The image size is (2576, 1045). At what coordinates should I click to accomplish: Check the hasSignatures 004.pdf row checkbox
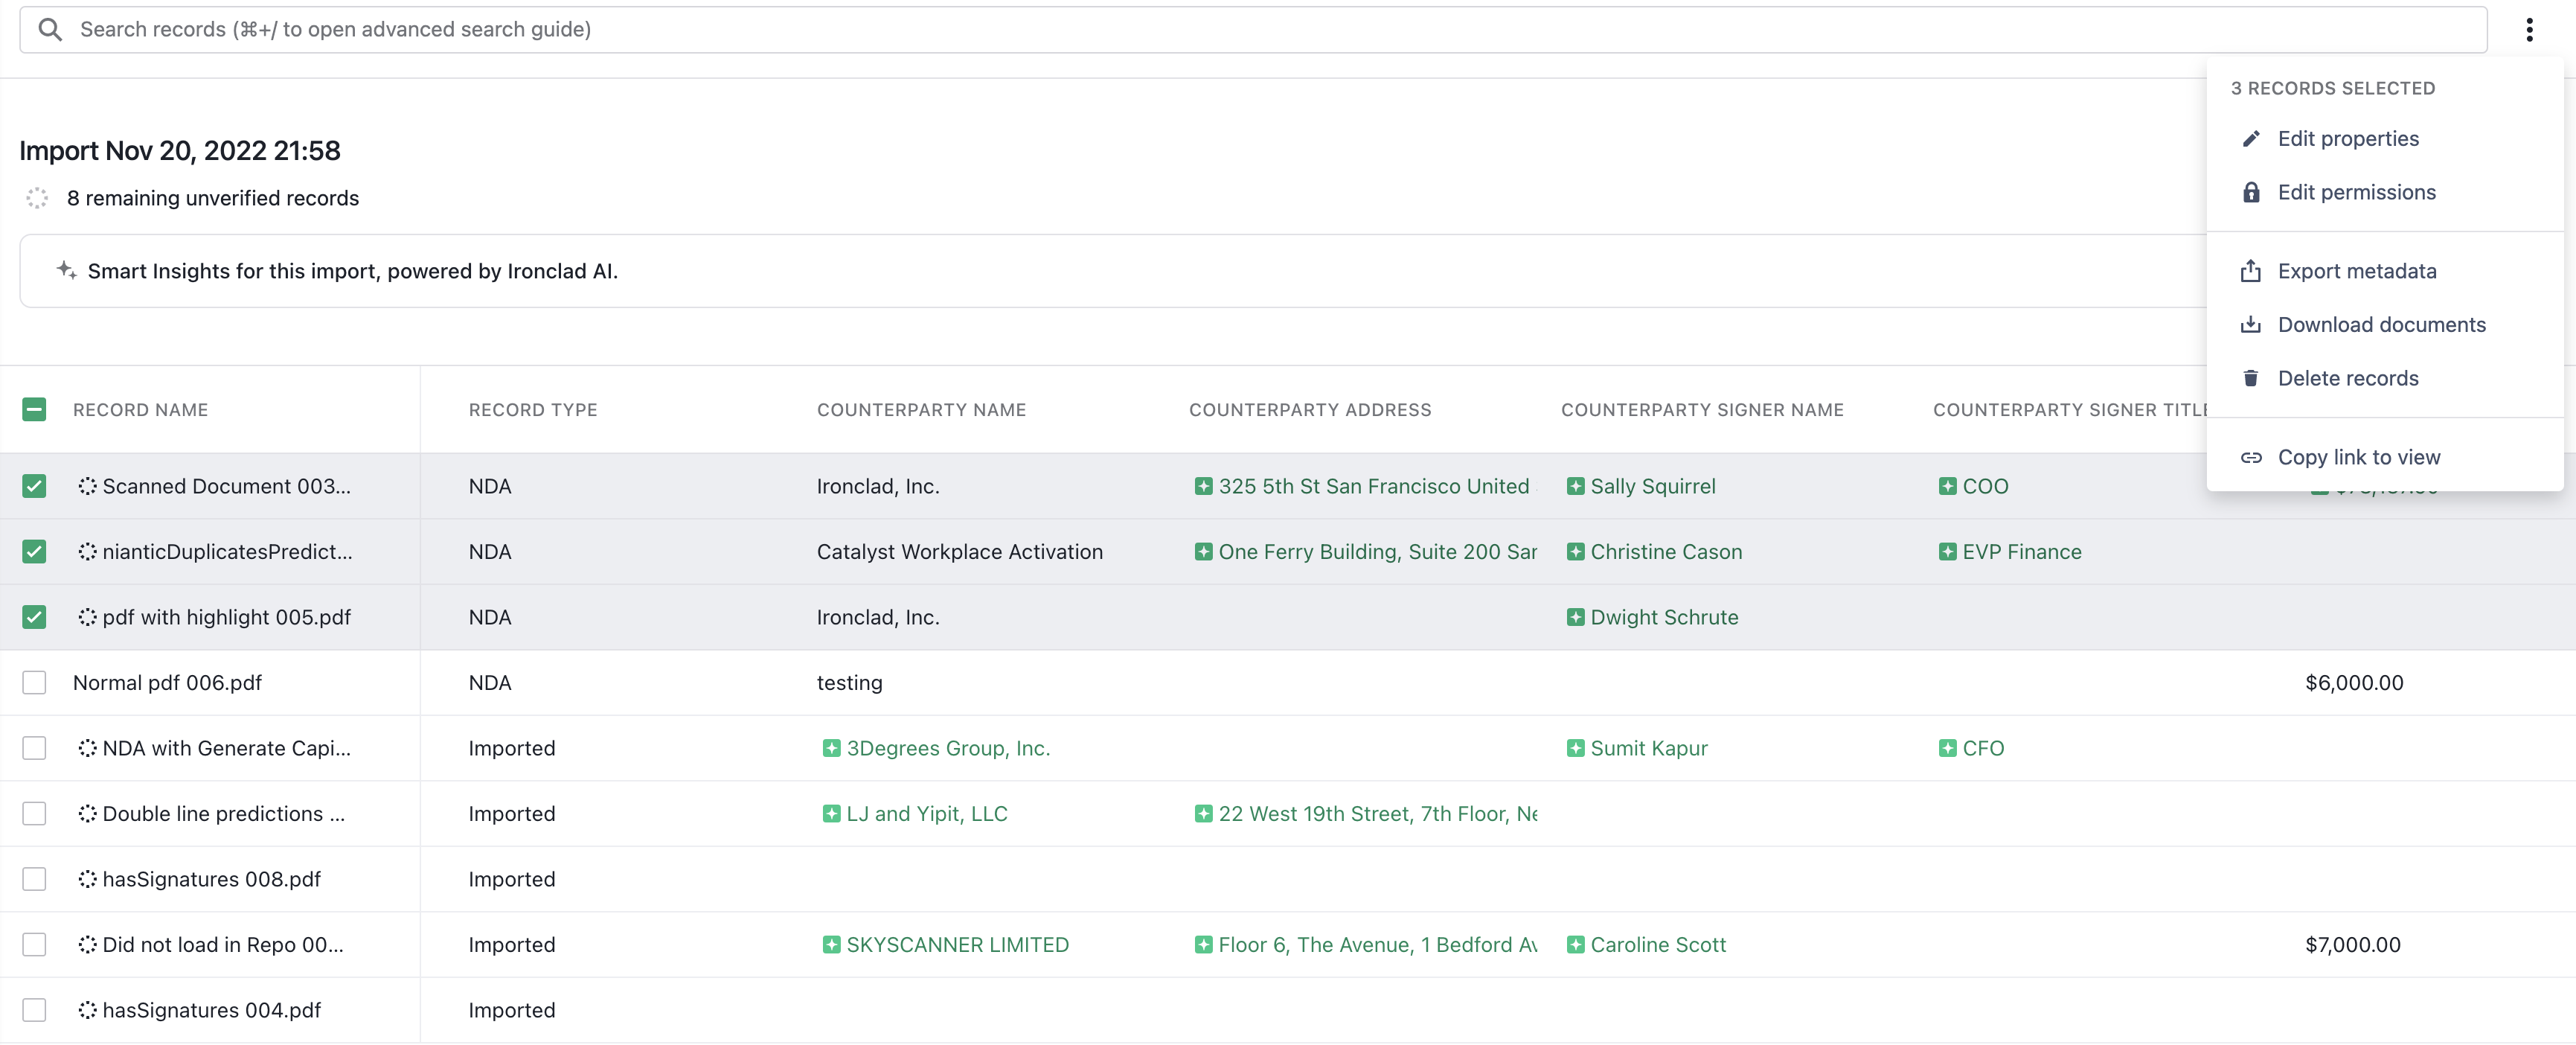point(34,1010)
